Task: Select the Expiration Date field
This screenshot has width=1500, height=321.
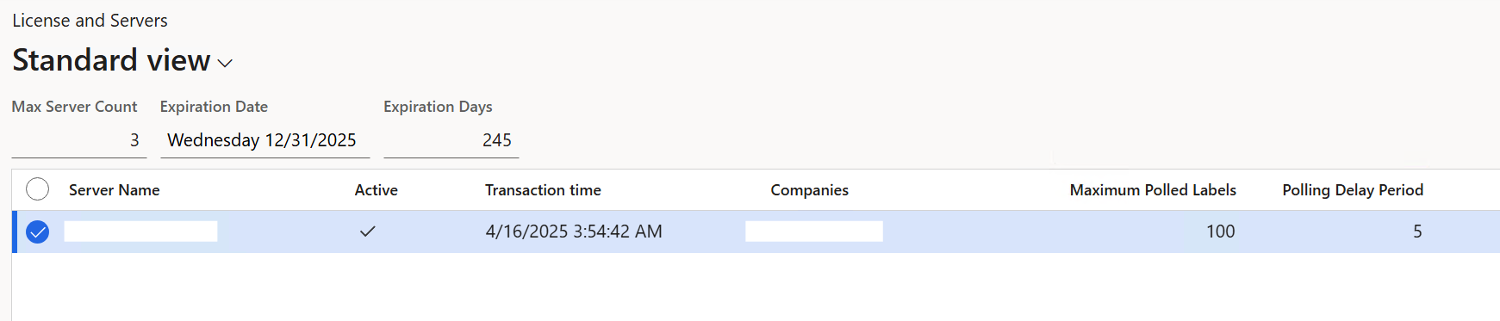Action: tap(265, 140)
